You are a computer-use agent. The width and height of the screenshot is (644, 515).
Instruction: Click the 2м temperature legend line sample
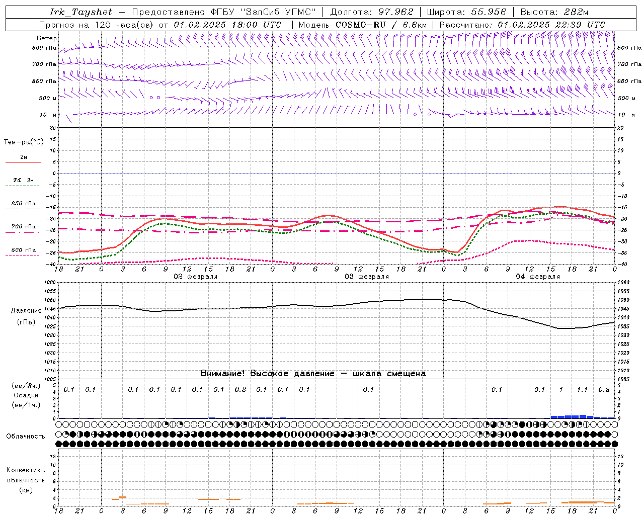pyautogui.click(x=23, y=162)
